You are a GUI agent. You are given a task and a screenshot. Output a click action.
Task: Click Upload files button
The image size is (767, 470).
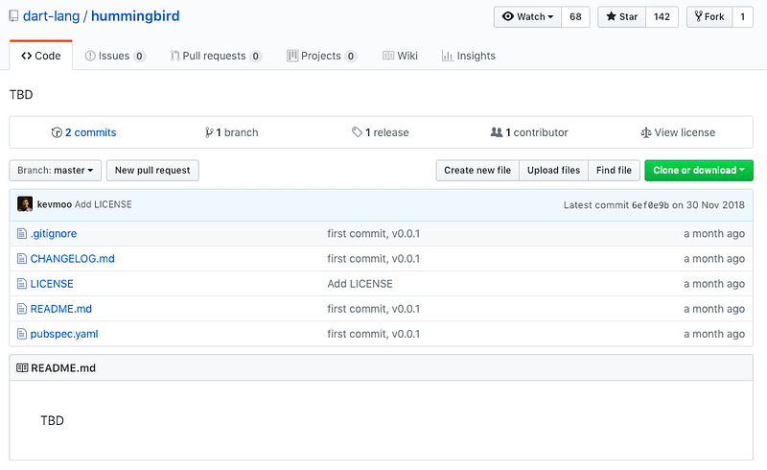[x=554, y=171]
